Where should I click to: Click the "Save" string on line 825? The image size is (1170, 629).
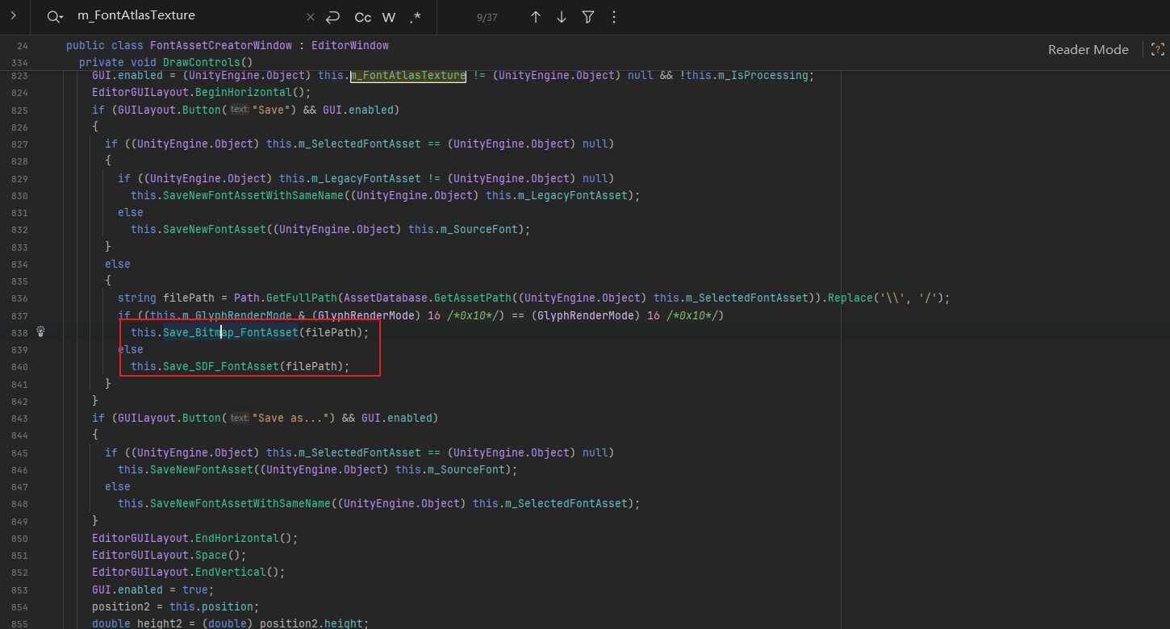[272, 109]
